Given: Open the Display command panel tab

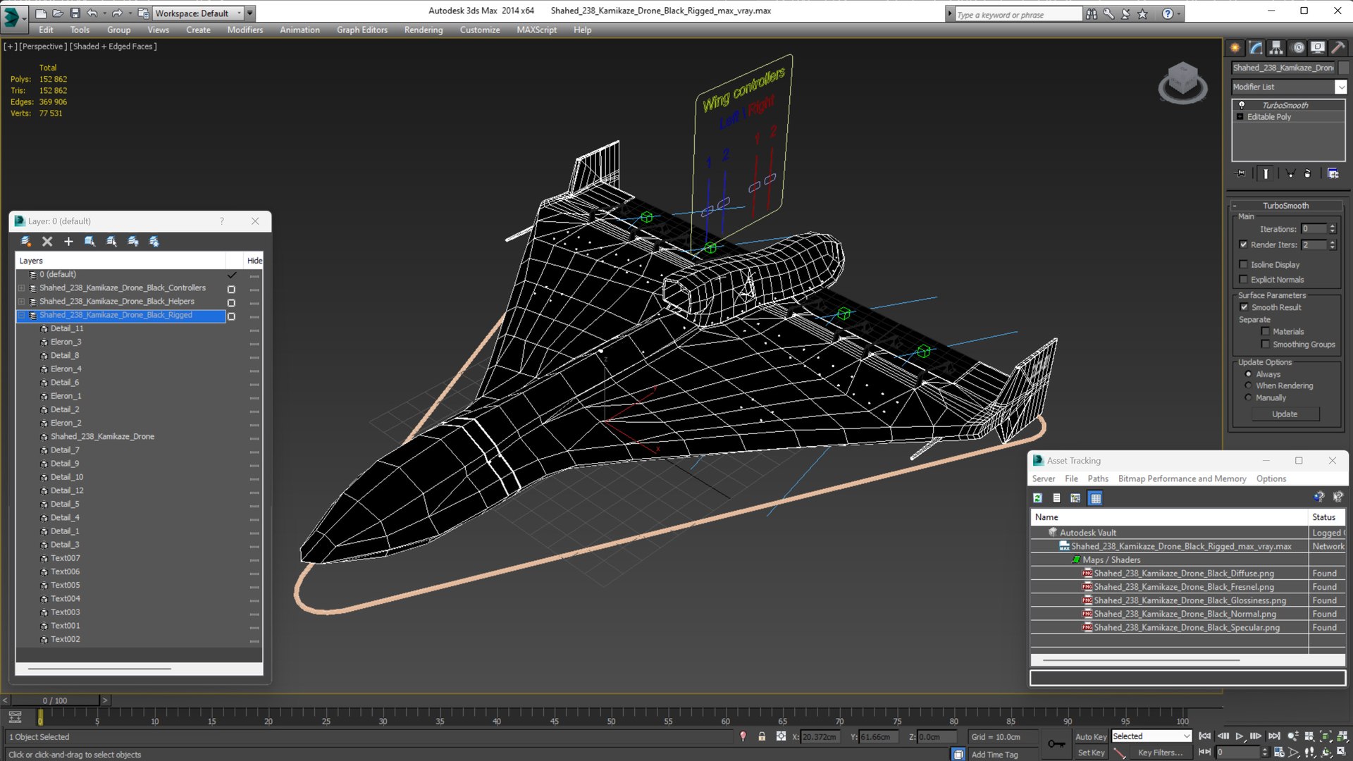Looking at the screenshot, I should click(x=1318, y=48).
